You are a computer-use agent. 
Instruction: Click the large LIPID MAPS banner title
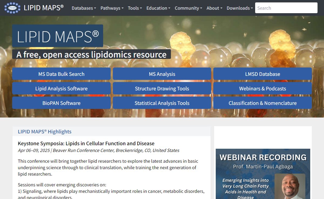tap(58, 36)
